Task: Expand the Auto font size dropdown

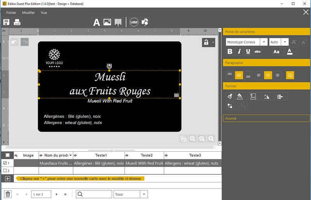Action: click(285, 42)
